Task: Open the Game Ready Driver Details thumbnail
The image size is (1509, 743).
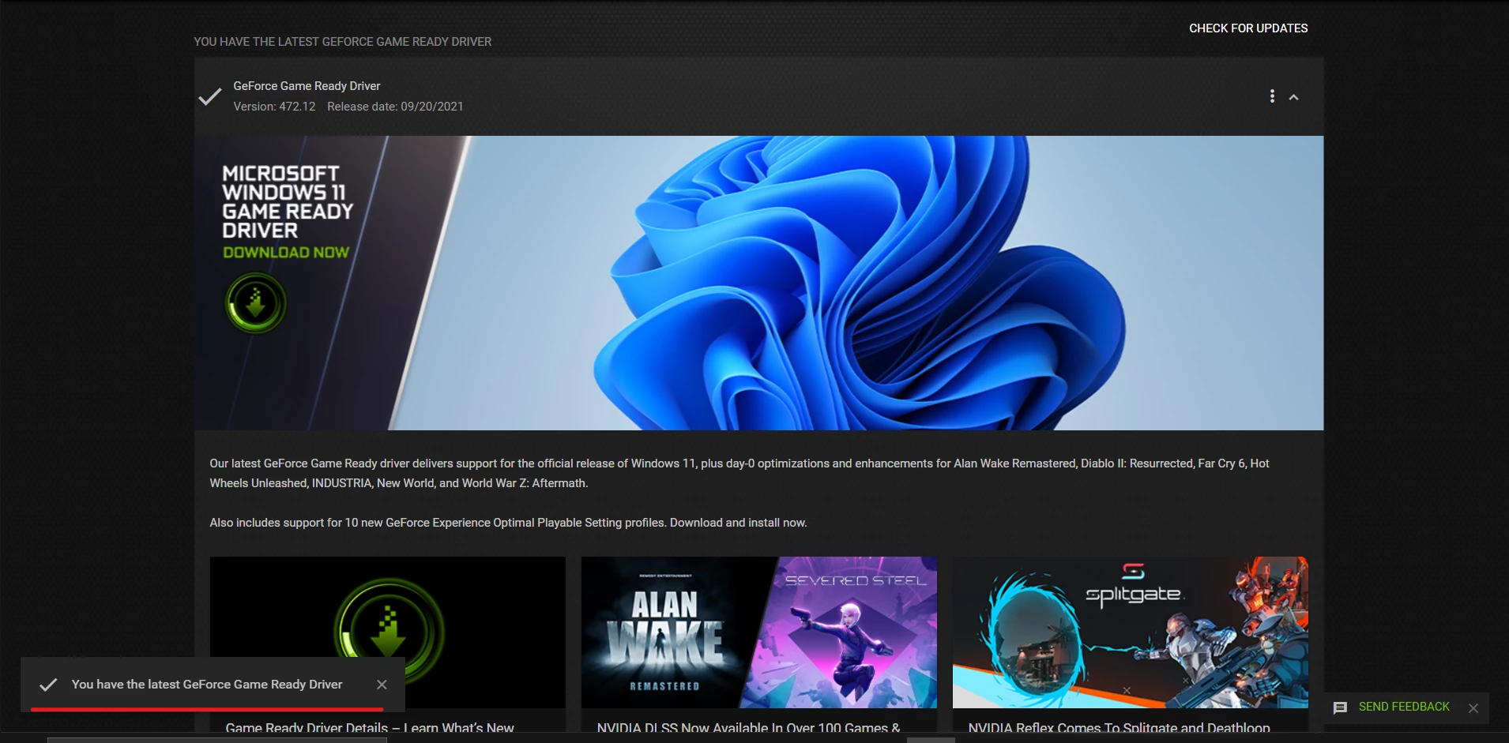Action: 388,632
